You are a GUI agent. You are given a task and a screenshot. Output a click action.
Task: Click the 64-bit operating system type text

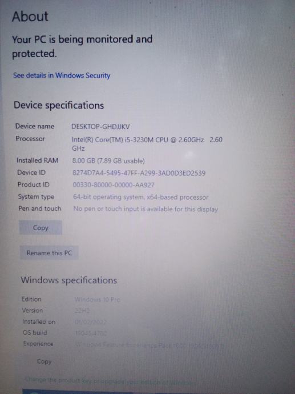140,197
